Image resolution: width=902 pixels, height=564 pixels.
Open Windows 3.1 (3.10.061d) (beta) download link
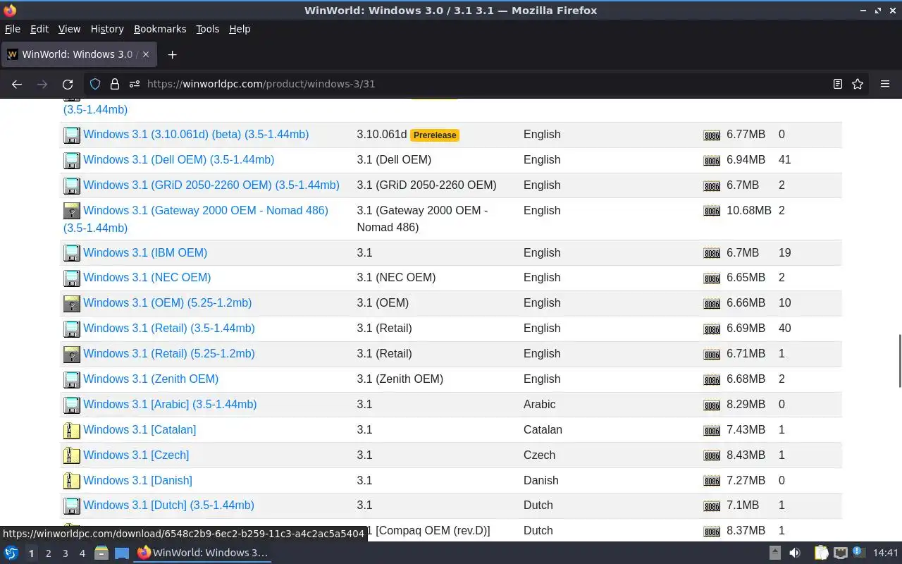(196, 134)
